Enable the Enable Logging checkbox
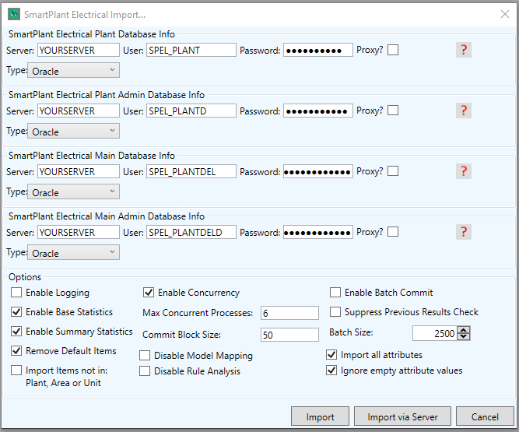Viewport: 519px width, 432px height. (x=16, y=293)
